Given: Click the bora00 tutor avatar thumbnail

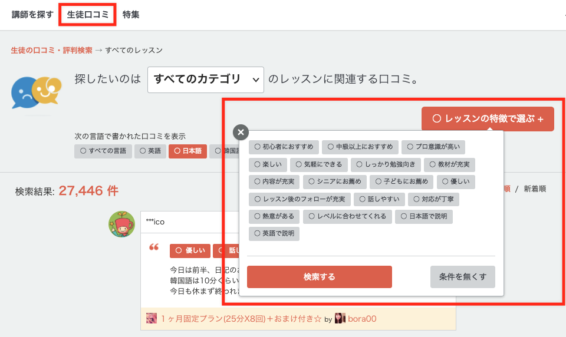Looking at the screenshot, I should point(340,318).
